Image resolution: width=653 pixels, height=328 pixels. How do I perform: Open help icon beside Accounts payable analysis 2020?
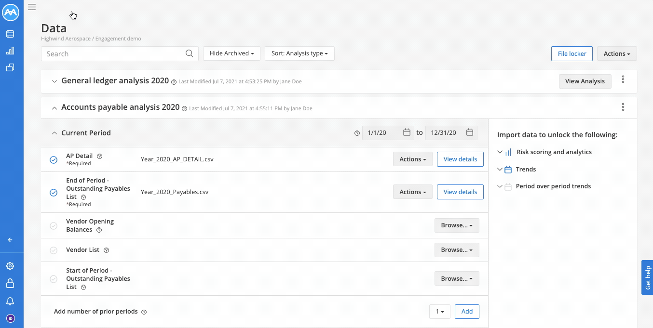click(184, 109)
